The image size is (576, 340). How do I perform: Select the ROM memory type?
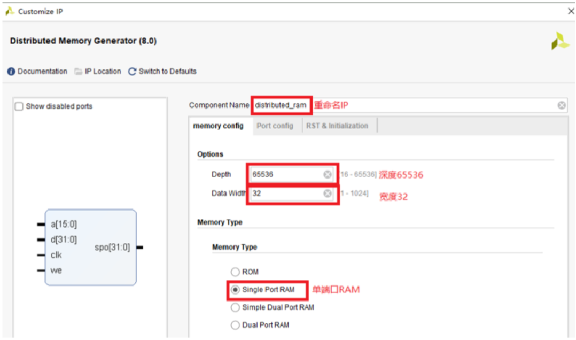click(235, 272)
